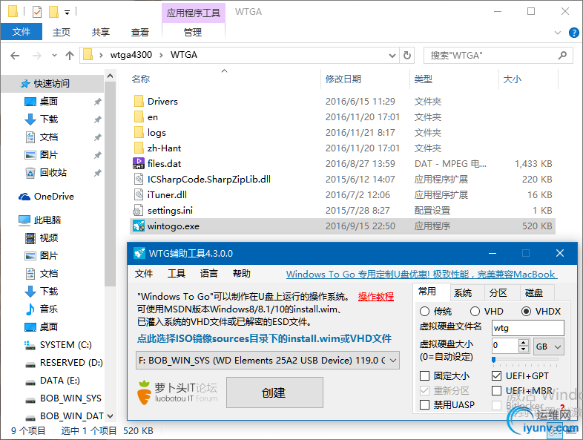Open the recent locations dropdown arrow
The width and height of the screenshot is (583, 440).
pyautogui.click(x=54, y=56)
